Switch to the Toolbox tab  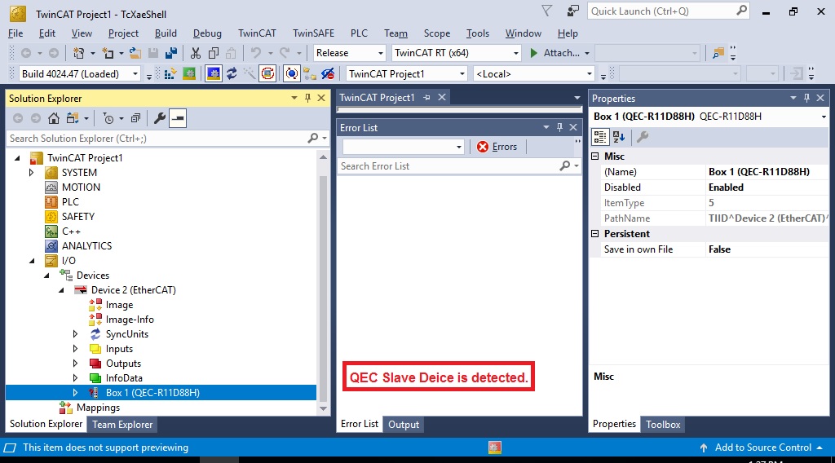(663, 424)
